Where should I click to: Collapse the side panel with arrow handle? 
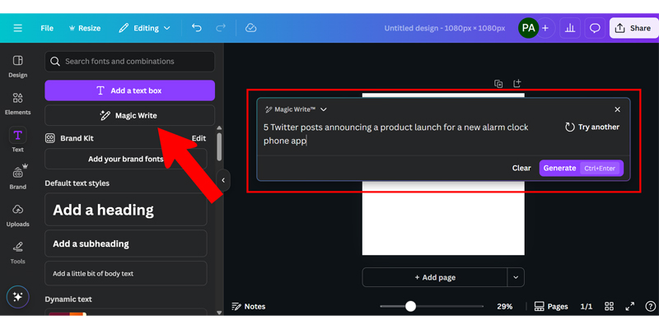click(x=223, y=180)
